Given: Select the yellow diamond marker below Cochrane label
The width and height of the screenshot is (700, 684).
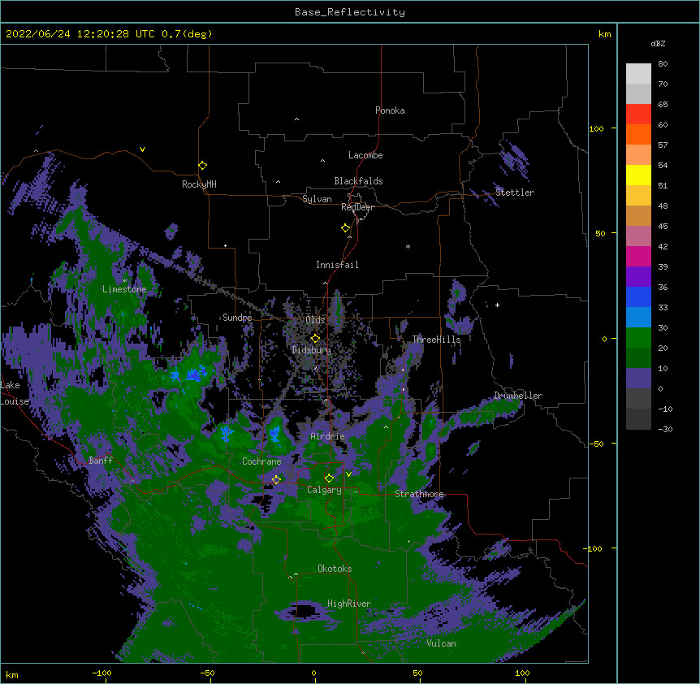Looking at the screenshot, I should pos(276,479).
